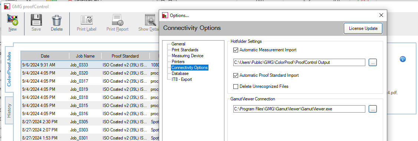418x141 pixels.
Task: Toggle Automatic Measurement Import checkbox
Action: (x=236, y=50)
